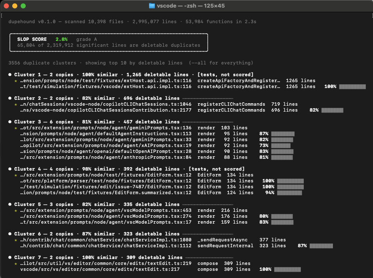
Task: Click the 'vscode — -zsh — 125×45' window title
Action: pyautogui.click(x=191, y=6)
